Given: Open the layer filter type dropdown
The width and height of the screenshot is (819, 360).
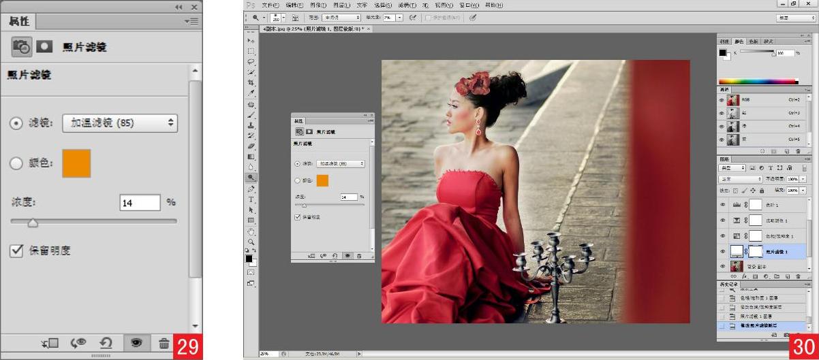Looking at the screenshot, I should point(733,167).
